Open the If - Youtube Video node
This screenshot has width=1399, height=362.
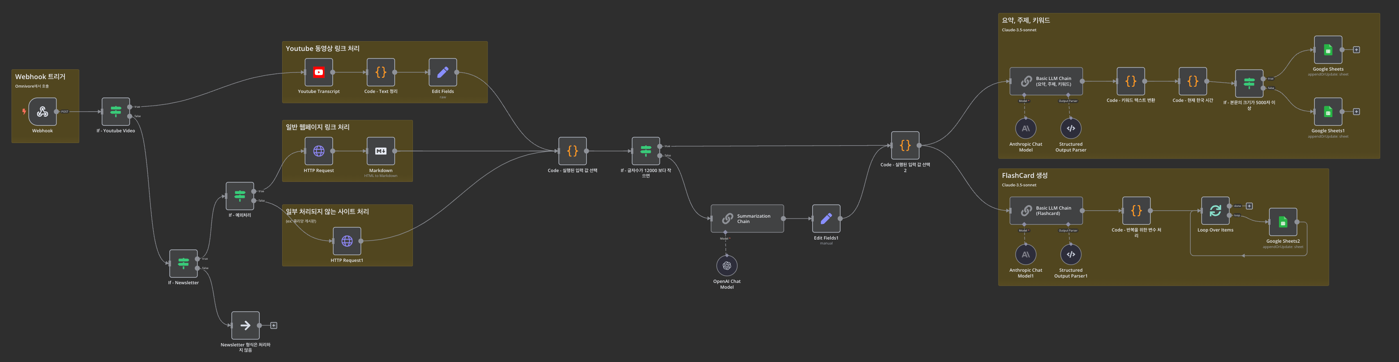116,112
